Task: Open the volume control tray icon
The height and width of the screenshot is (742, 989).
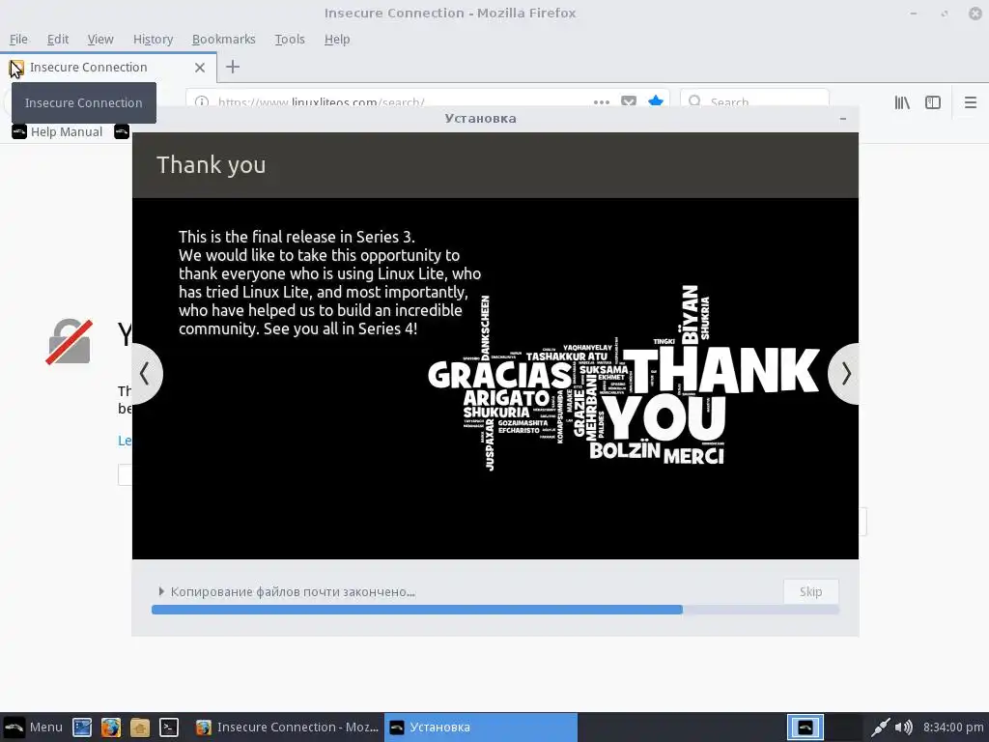Action: click(904, 728)
